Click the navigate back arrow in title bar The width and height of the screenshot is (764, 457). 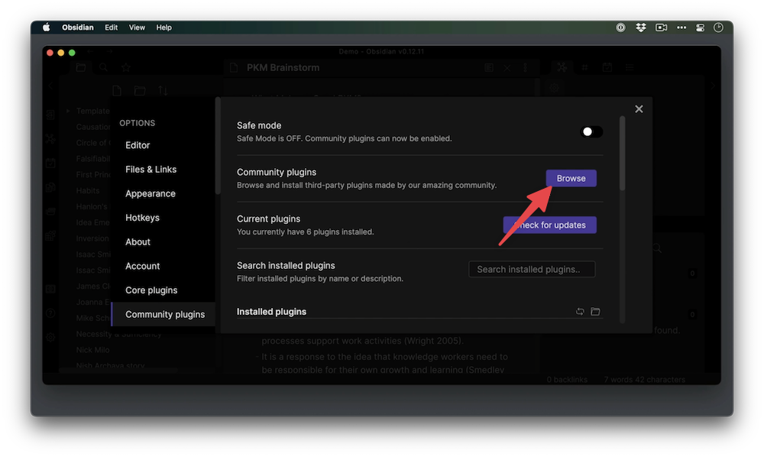90,51
